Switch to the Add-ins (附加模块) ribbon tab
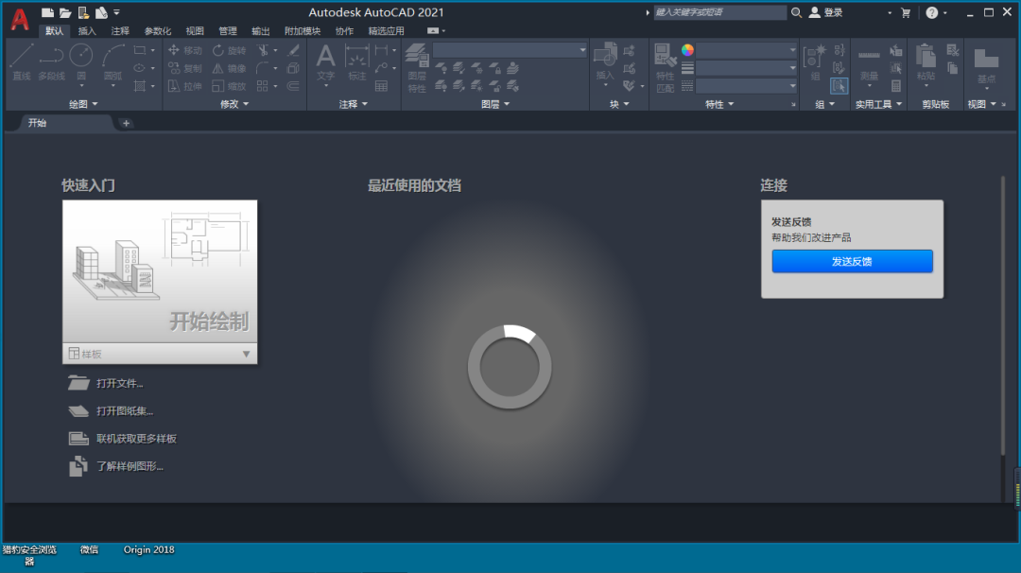The image size is (1021, 573). point(303,30)
